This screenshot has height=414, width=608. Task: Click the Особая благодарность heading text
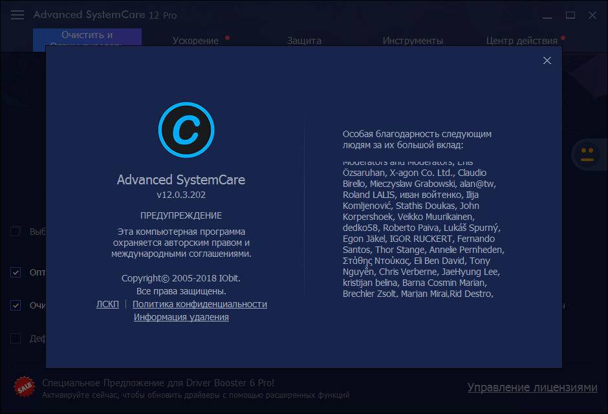pyautogui.click(x=417, y=140)
